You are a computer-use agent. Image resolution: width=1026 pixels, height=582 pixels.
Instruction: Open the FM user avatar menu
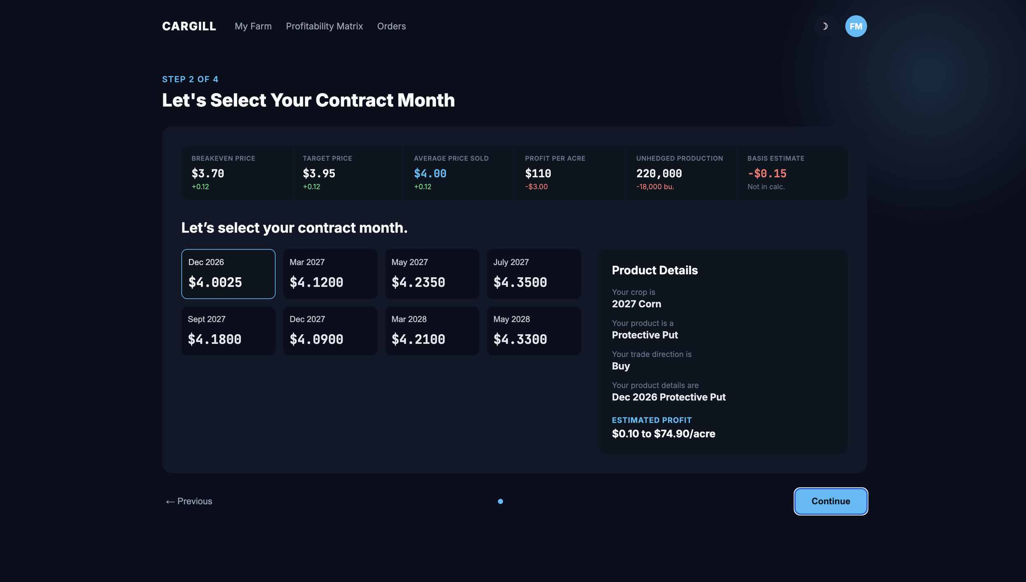856,26
